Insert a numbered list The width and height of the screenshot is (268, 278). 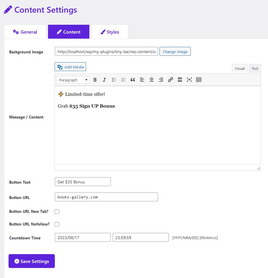click(123, 80)
